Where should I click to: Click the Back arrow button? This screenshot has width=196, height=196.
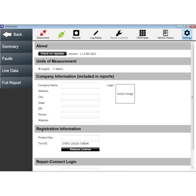(x=16, y=34)
